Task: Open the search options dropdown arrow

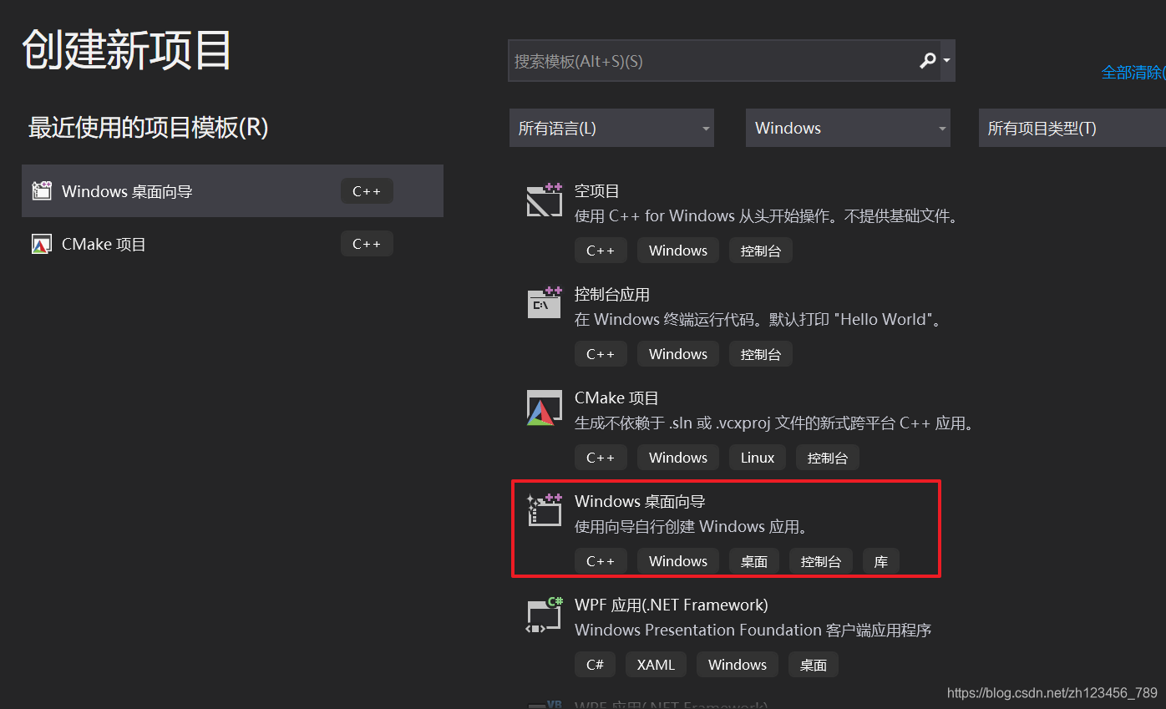Action: (946, 61)
